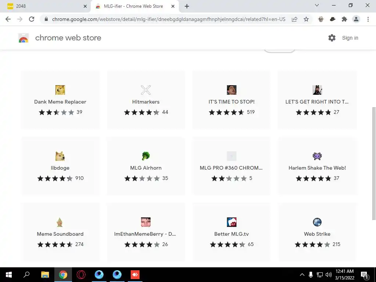376x282 pixels.
Task: Open the Hitmarkers extension title
Action: coord(145,102)
